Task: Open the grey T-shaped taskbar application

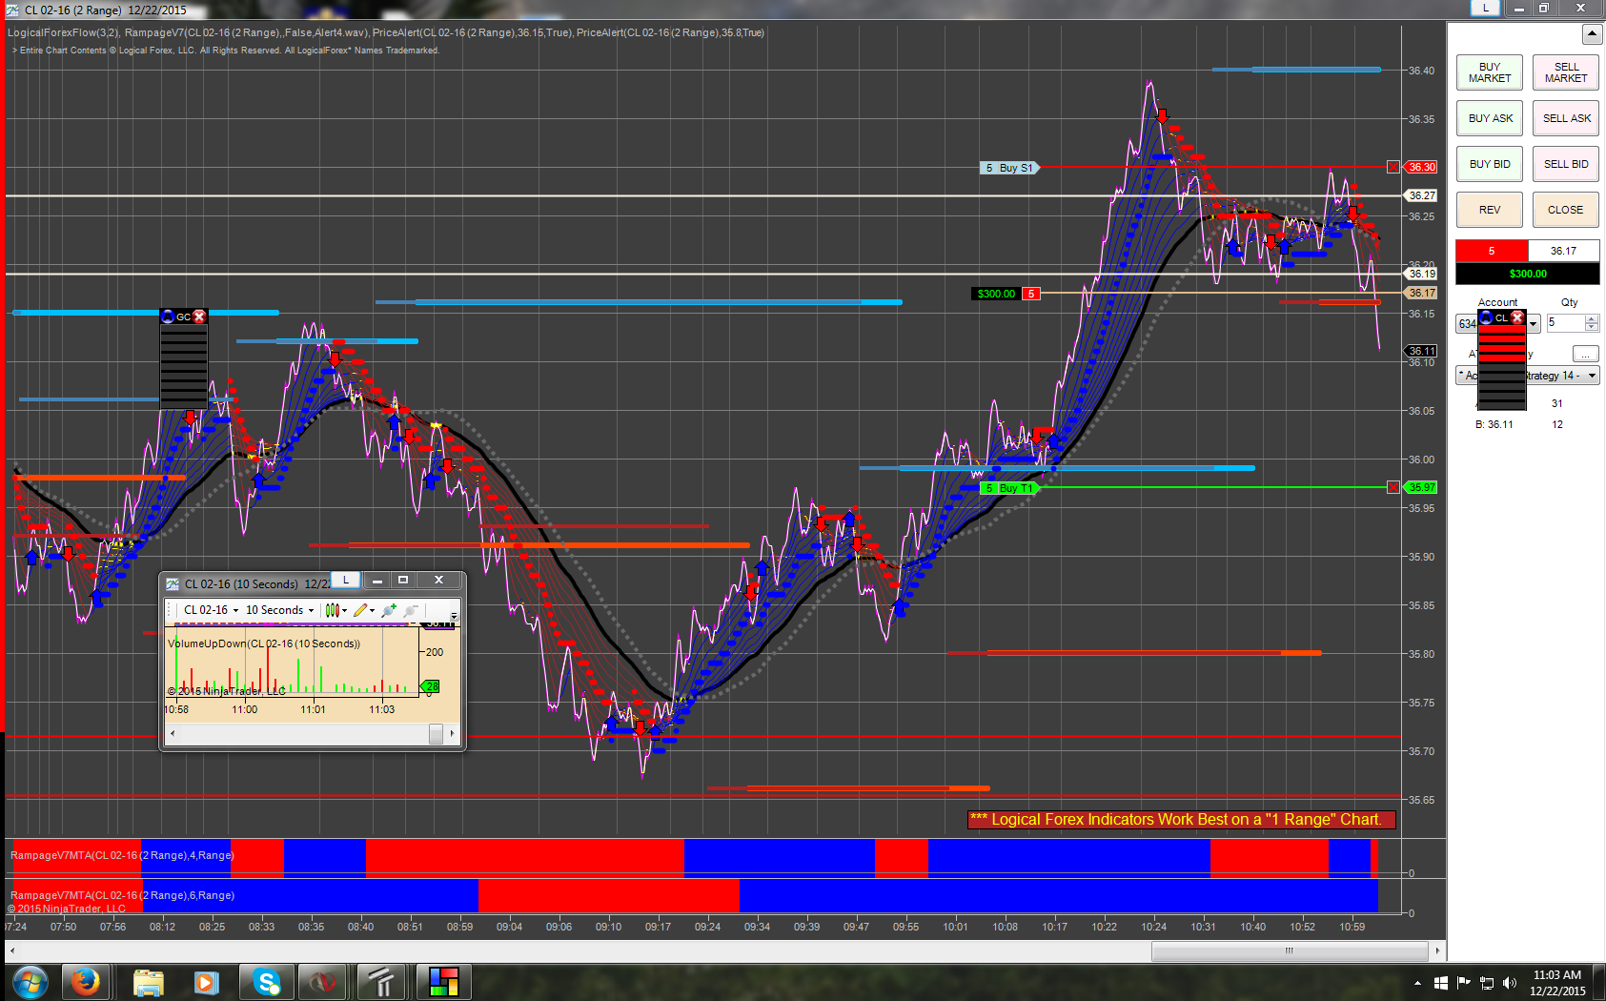Action: point(382,982)
